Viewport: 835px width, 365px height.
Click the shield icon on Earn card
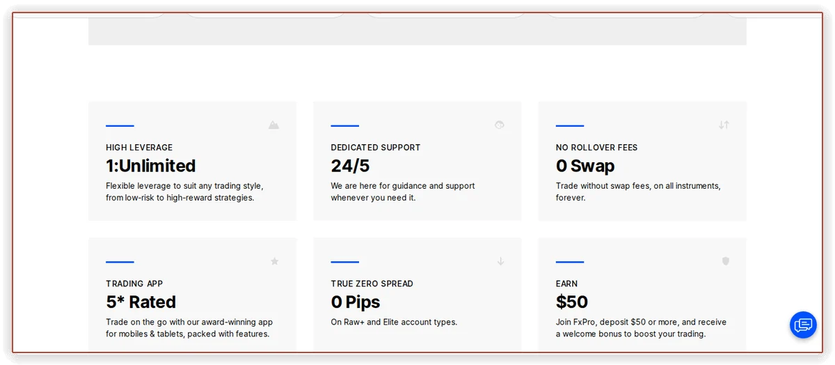tap(725, 261)
